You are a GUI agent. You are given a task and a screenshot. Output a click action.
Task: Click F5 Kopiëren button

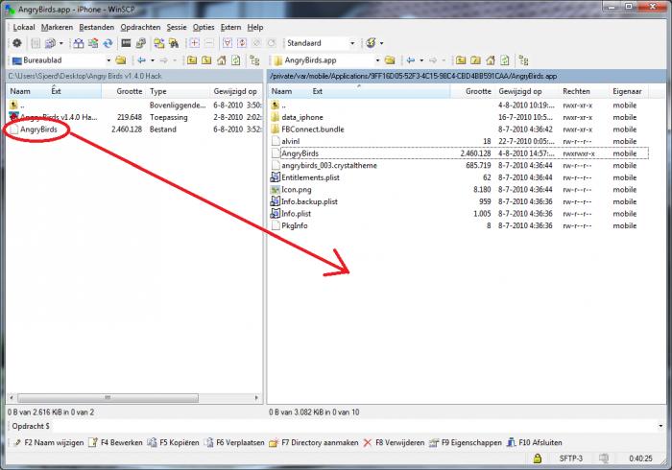[174, 442]
